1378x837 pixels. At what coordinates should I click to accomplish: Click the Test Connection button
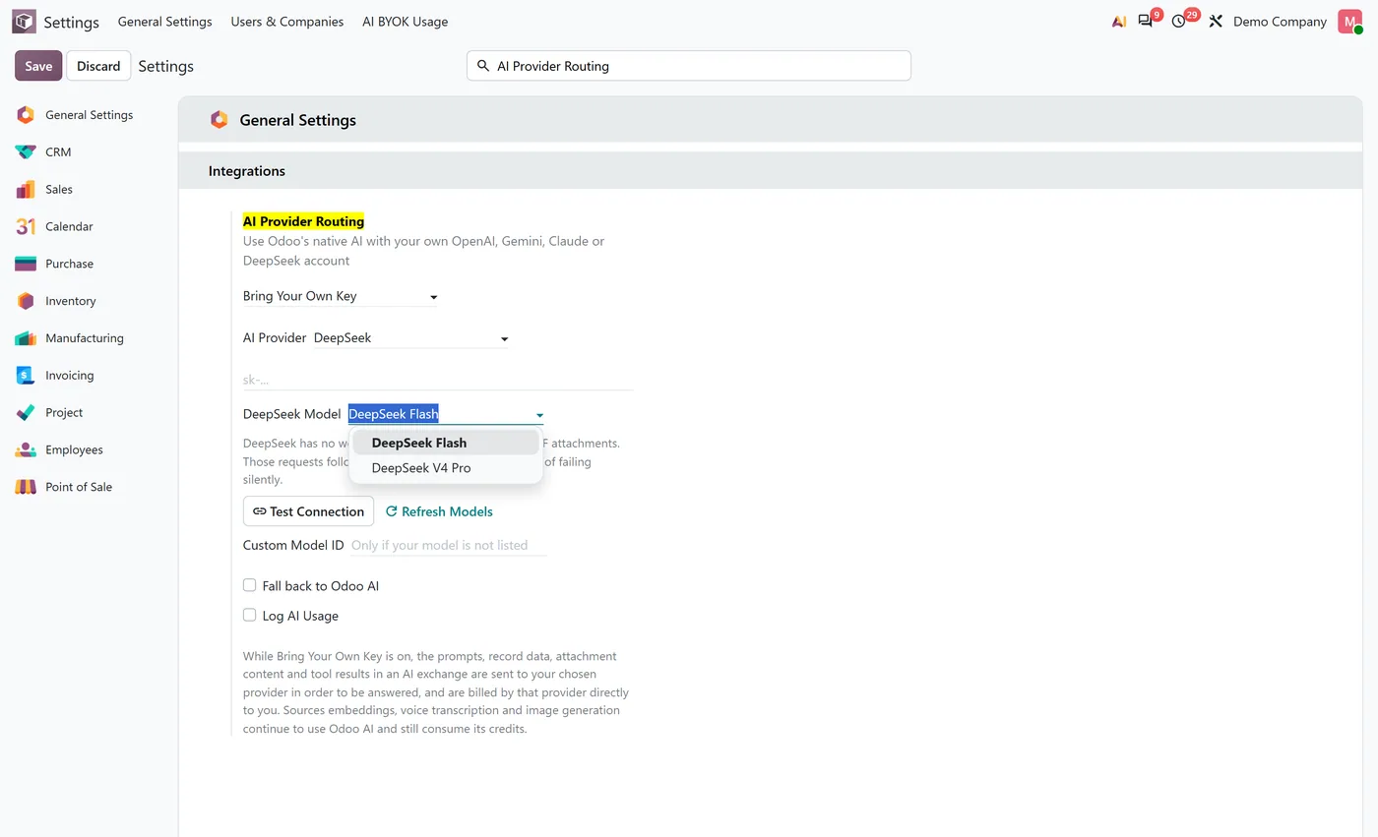click(308, 511)
